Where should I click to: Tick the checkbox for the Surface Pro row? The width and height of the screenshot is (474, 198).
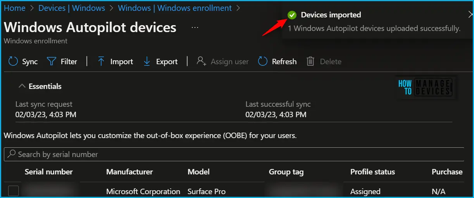[x=13, y=191]
